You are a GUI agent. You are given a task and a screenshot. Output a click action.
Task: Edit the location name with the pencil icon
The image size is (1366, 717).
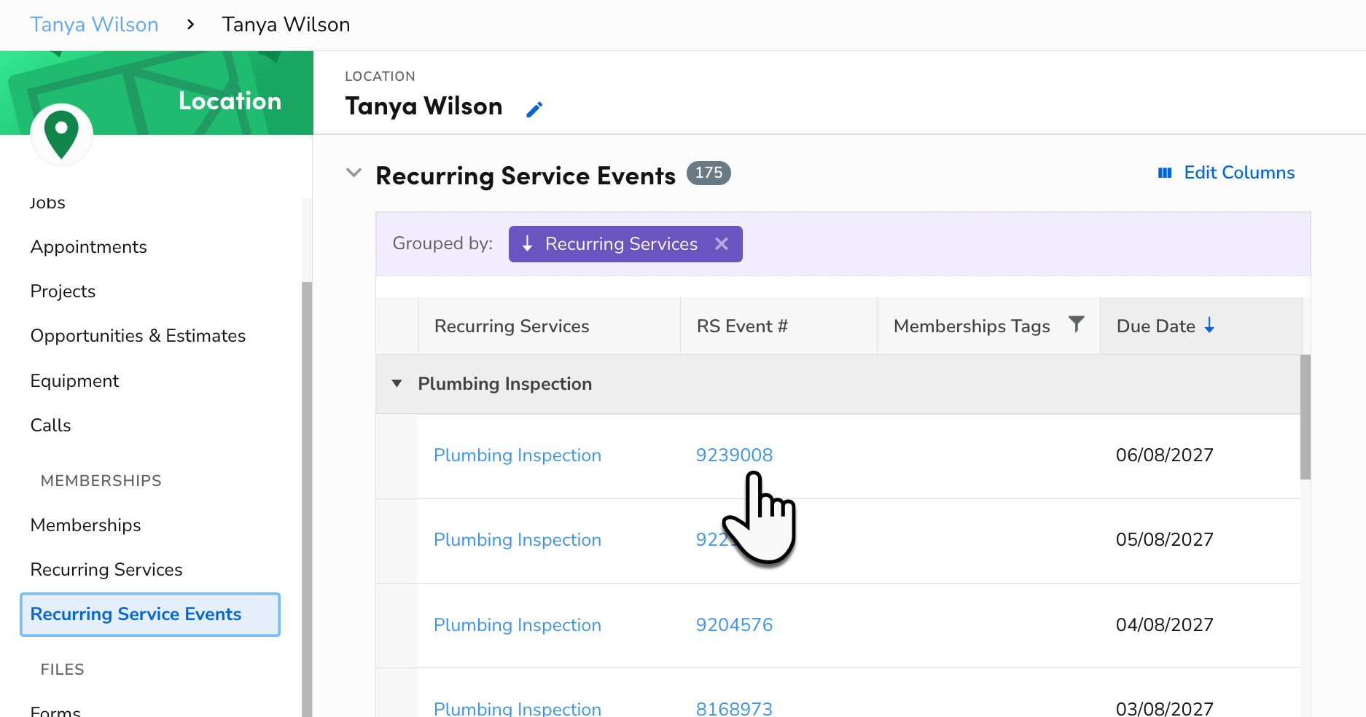pyautogui.click(x=534, y=108)
